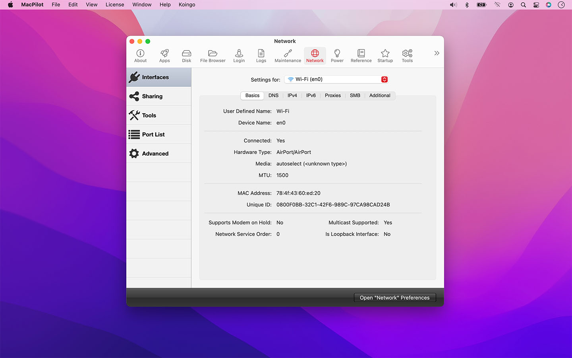Open the Settings for Wi-Fi dropdown
Screen dimensions: 572x358
[x=336, y=80]
